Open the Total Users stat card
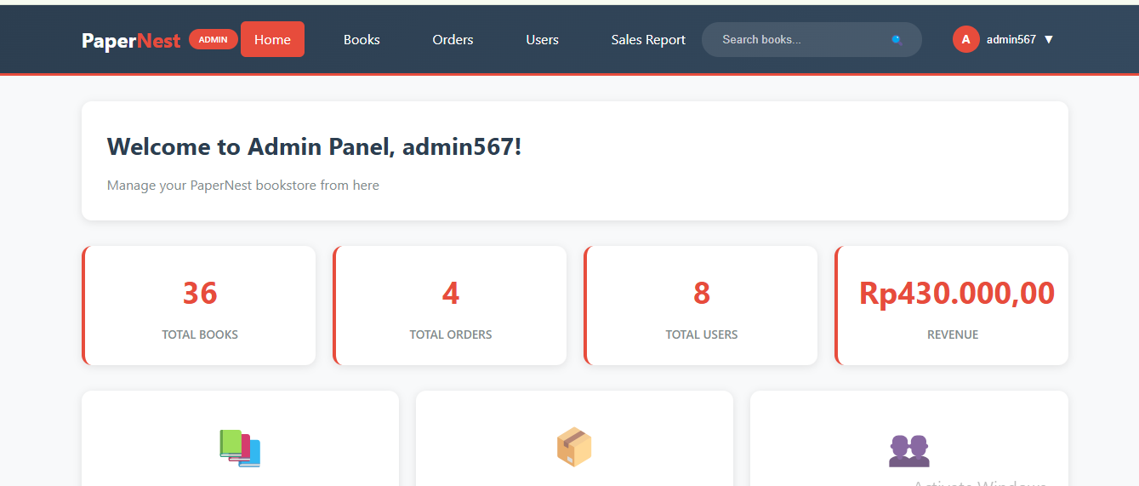Screen dimensions: 1139x486 point(702,306)
